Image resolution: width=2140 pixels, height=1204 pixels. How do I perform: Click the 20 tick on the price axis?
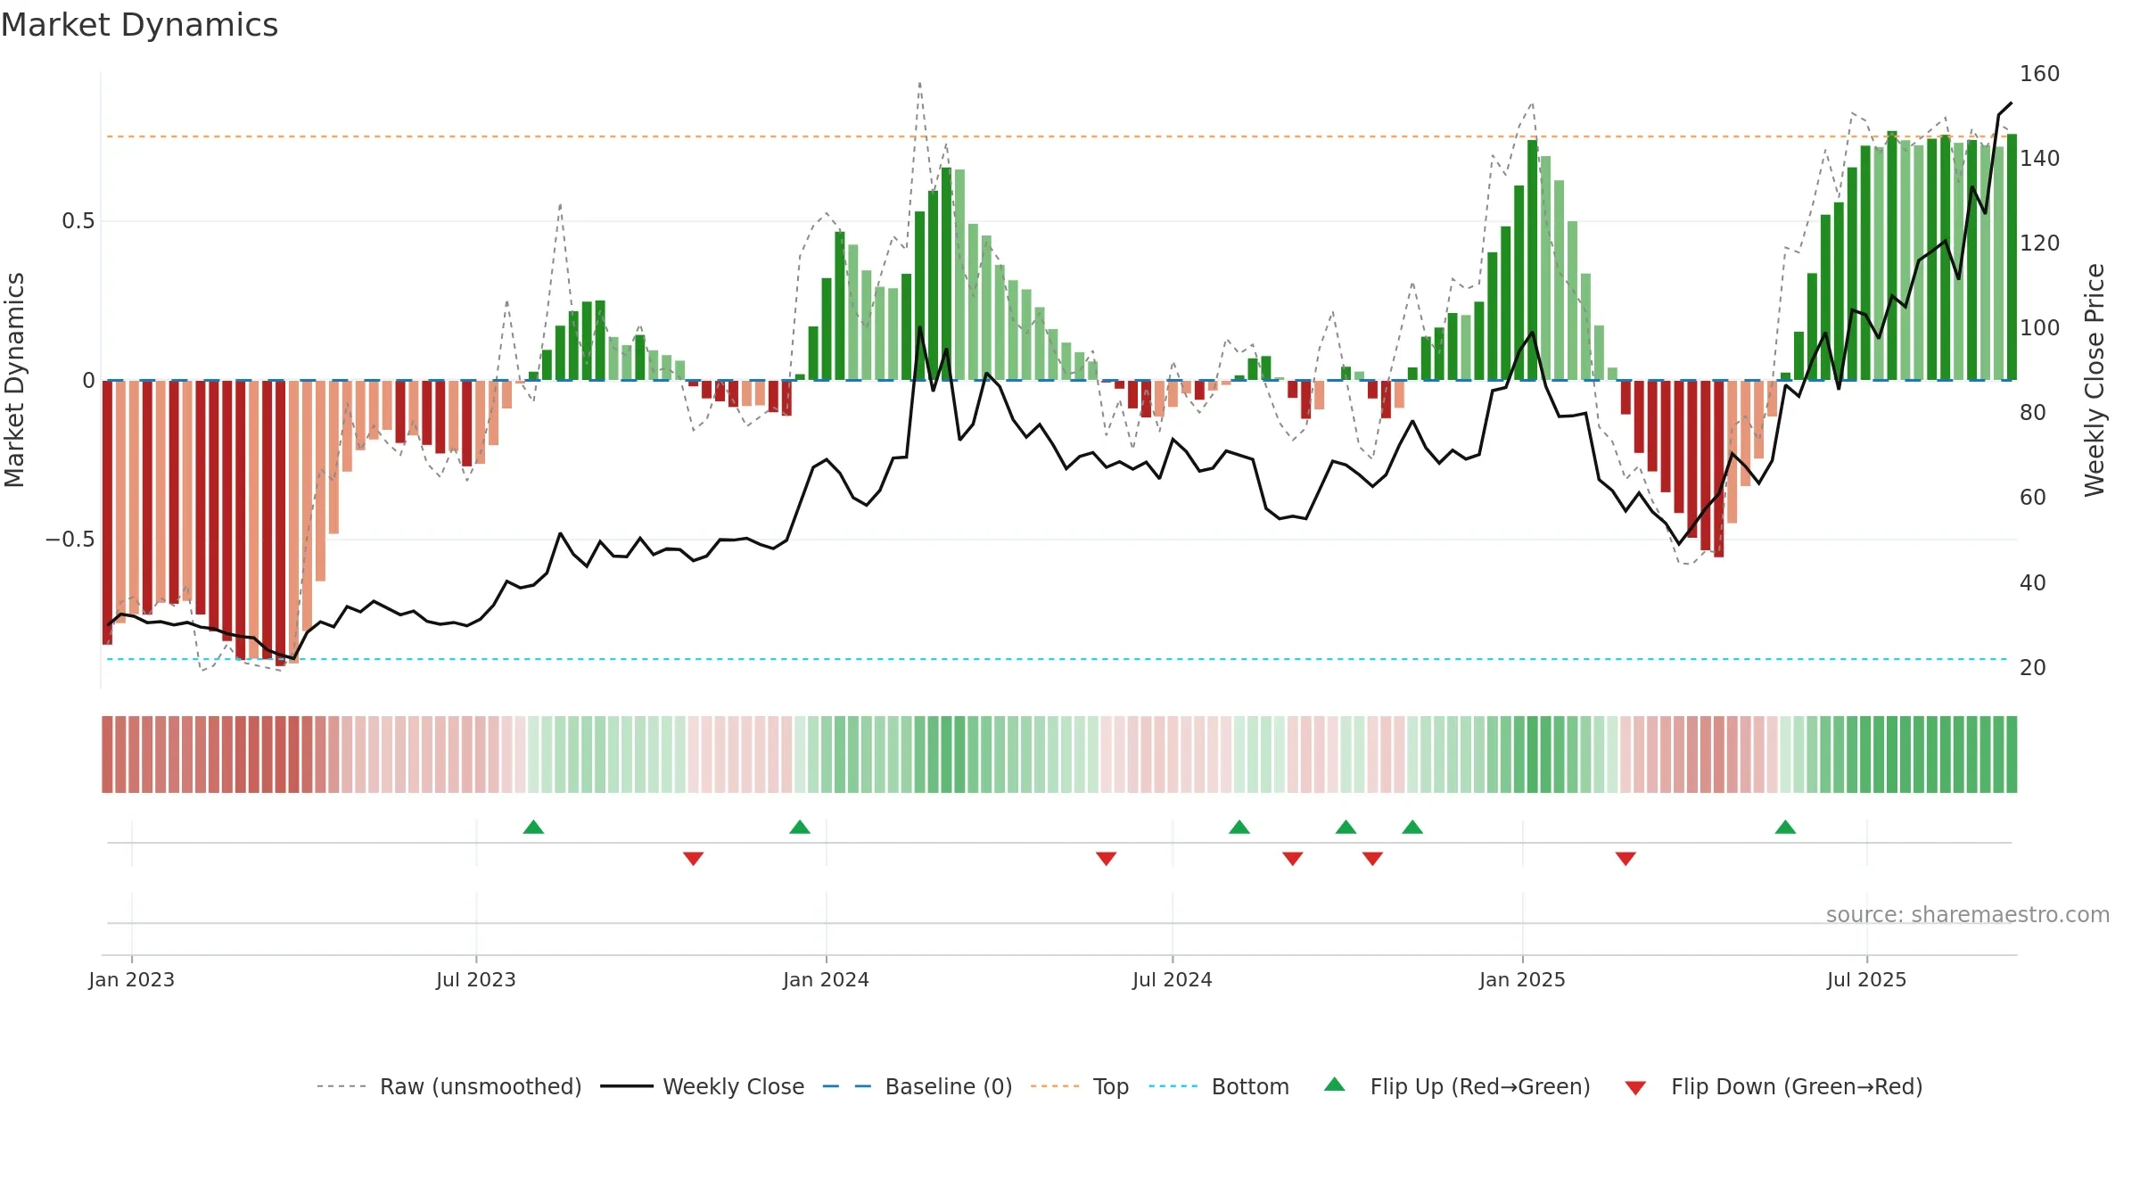point(2033,667)
